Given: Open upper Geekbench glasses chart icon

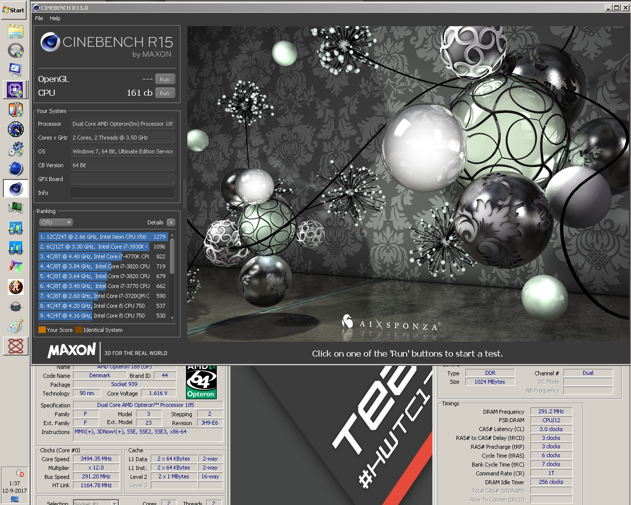Looking at the screenshot, I should pos(16,227).
